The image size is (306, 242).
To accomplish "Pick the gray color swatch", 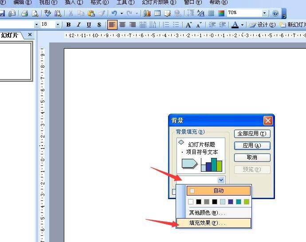I will 207,201.
